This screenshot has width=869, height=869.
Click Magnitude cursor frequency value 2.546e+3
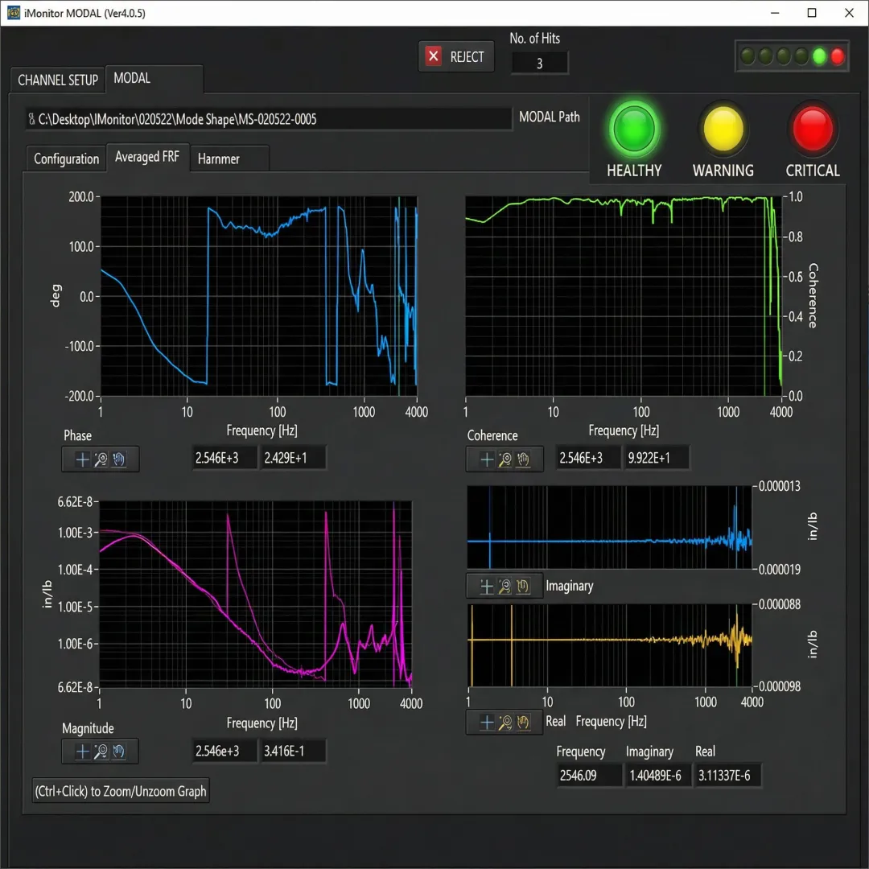point(224,752)
